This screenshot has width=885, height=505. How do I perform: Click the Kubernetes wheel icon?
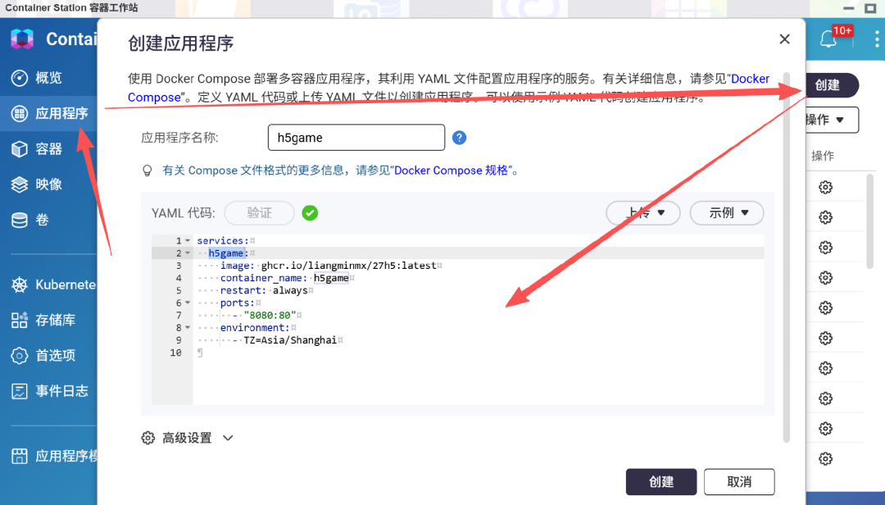[x=19, y=284]
